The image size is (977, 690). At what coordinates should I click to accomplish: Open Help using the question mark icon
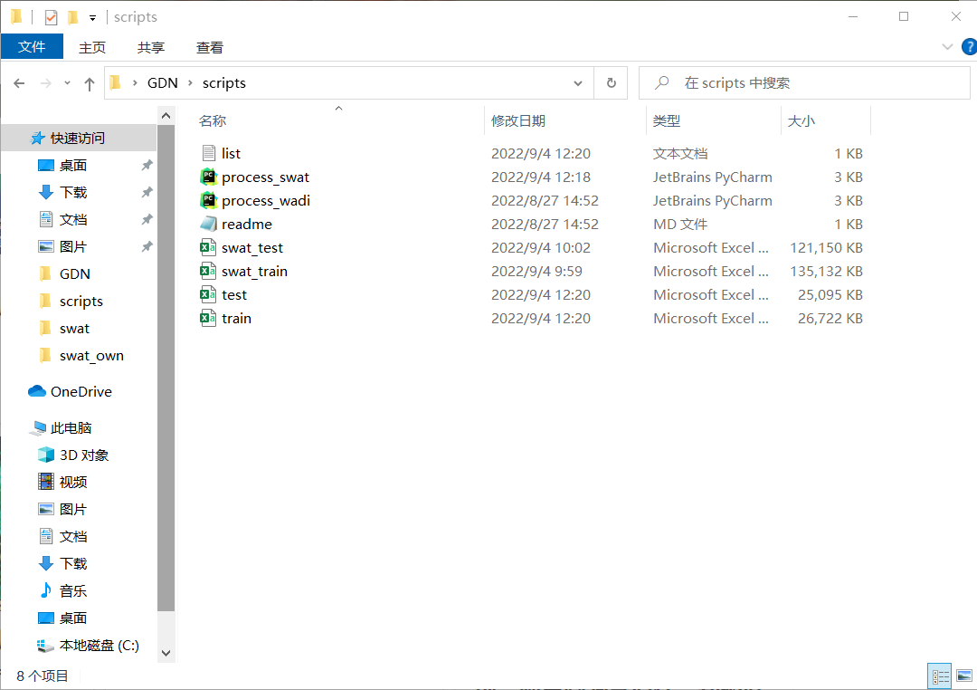tap(971, 46)
